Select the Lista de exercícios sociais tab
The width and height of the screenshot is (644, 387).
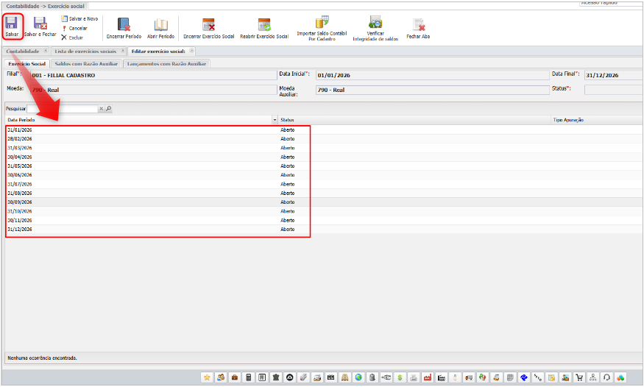click(x=85, y=52)
